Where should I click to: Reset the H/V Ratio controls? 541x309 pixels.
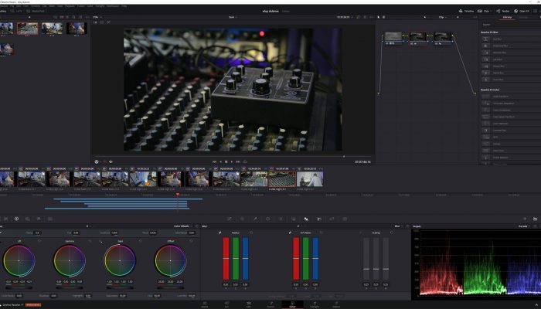(322, 233)
